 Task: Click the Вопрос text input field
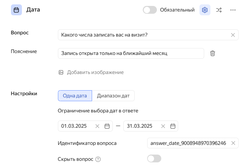point(144,35)
